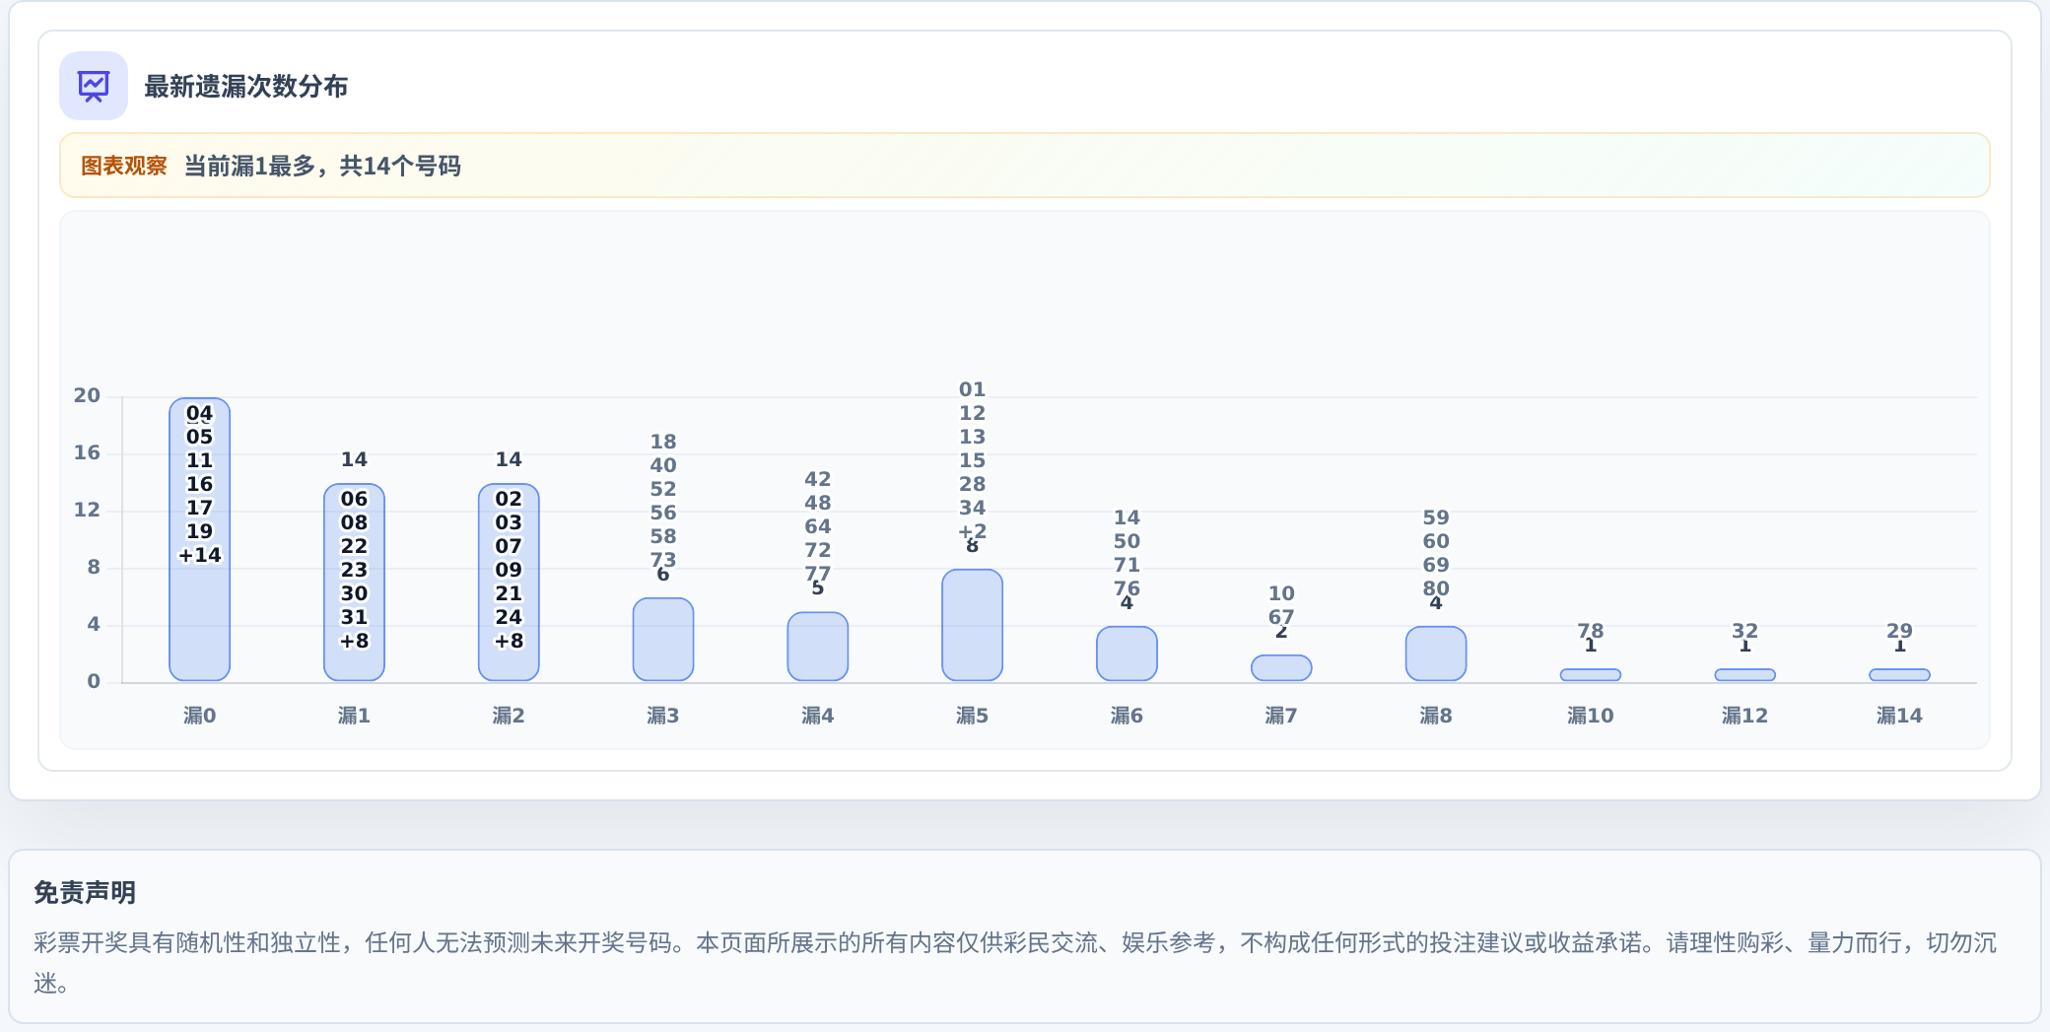Click number 10 above the 漏7 bar
The width and height of the screenshot is (2050, 1032).
1281,593
